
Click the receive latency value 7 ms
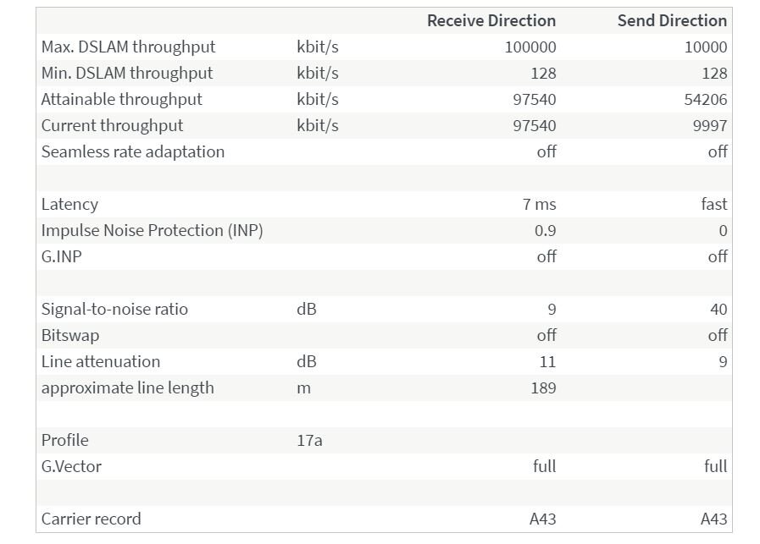[x=540, y=205]
